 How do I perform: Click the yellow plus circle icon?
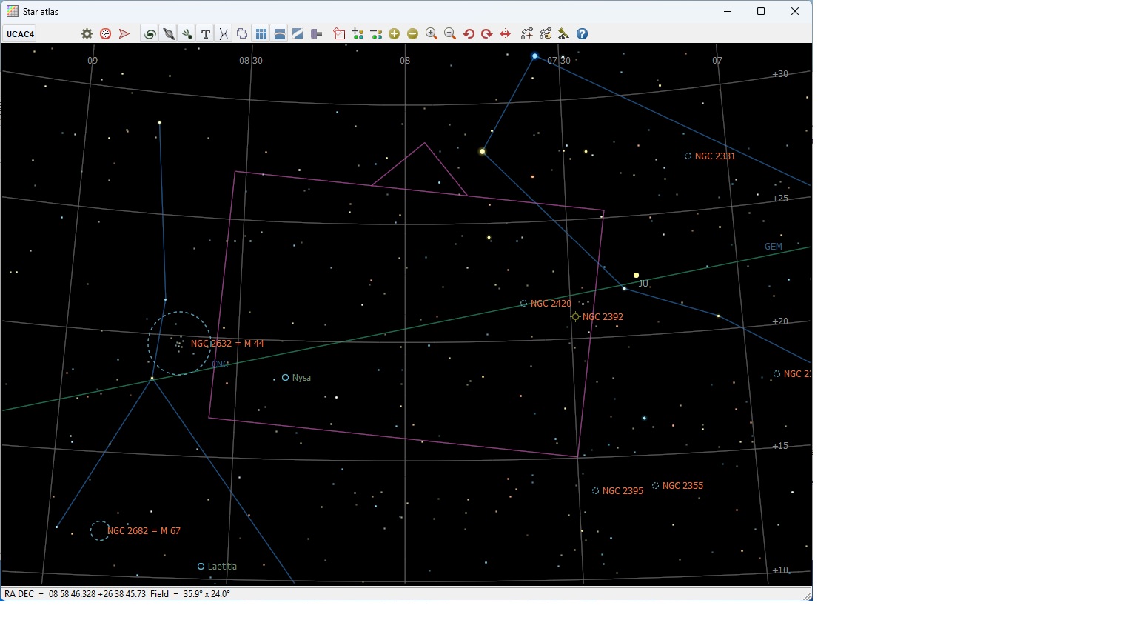tap(395, 34)
